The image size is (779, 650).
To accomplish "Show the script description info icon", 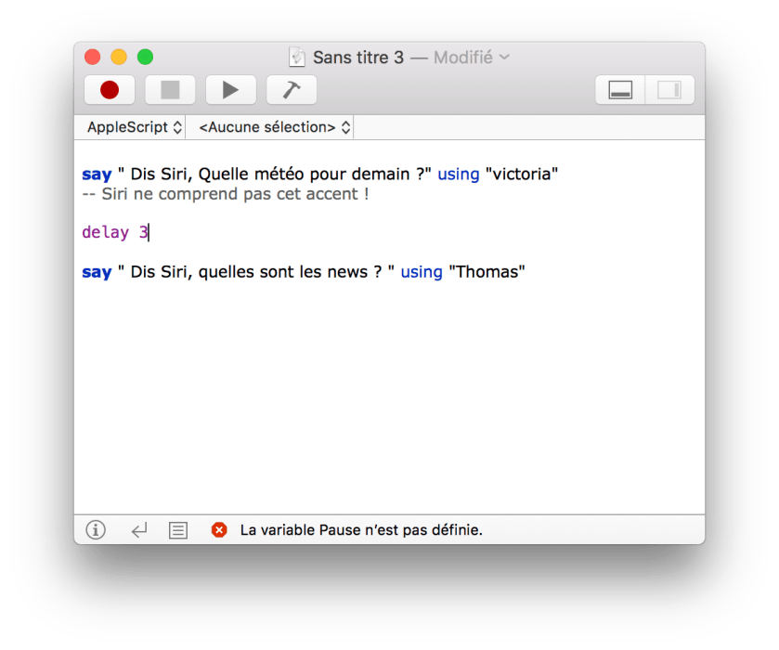I will (96, 530).
